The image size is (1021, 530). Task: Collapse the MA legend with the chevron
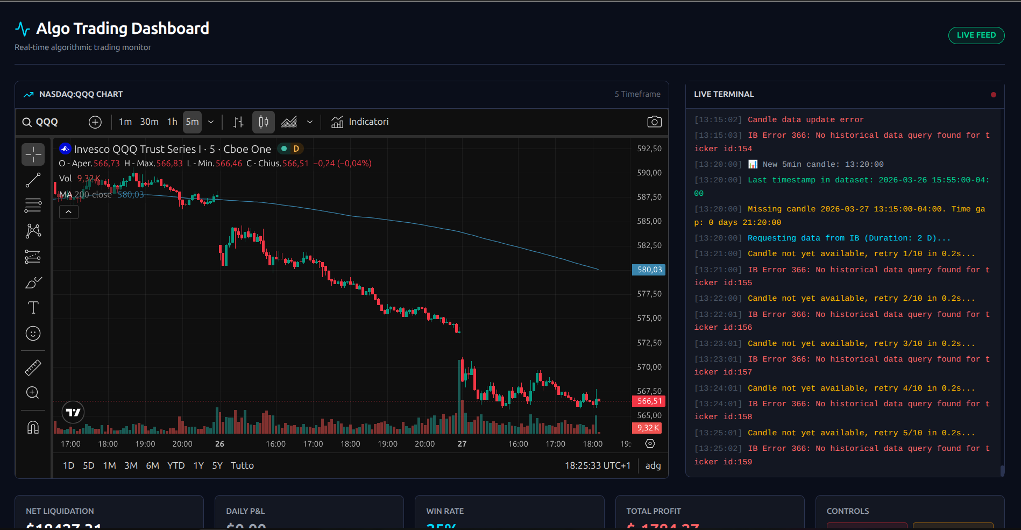click(x=68, y=211)
